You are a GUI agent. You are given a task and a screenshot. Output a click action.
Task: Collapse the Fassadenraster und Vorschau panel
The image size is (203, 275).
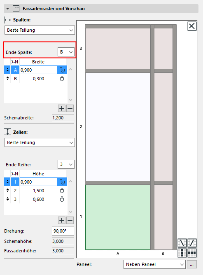click(7, 9)
